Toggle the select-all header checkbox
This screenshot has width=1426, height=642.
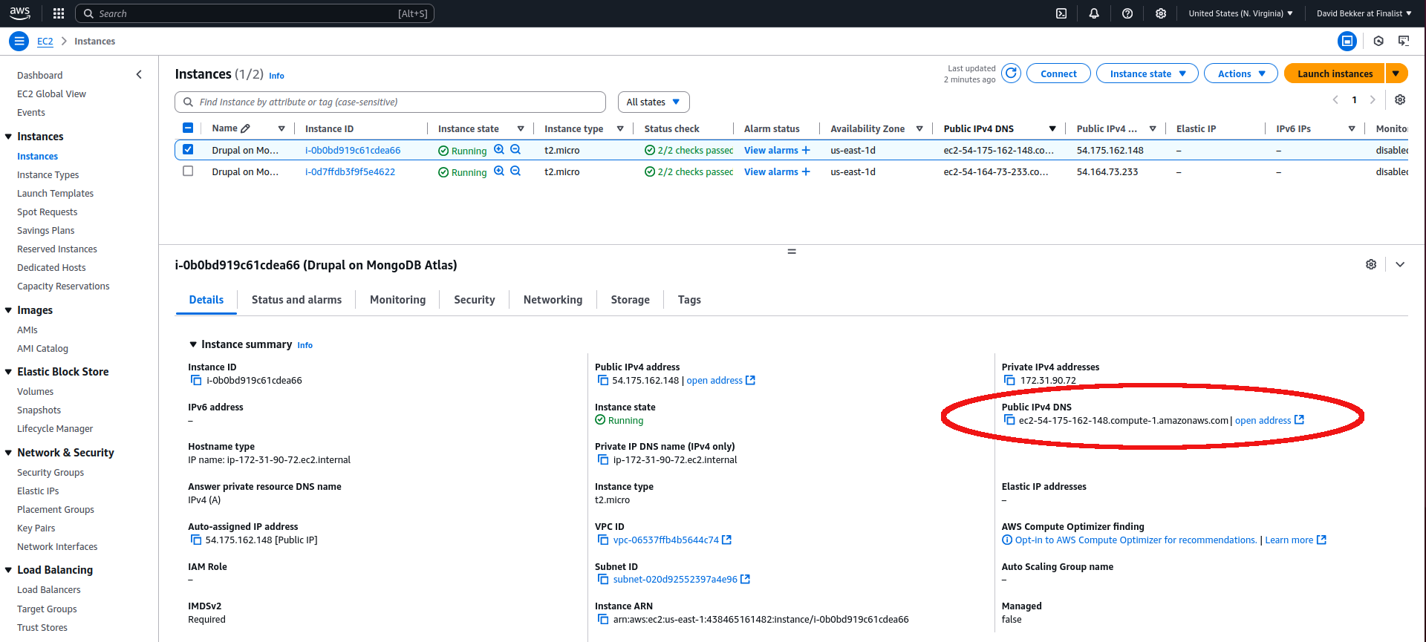point(188,128)
